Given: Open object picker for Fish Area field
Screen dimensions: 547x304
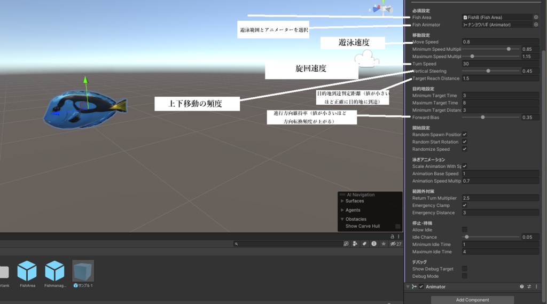Looking at the screenshot, I should tap(536, 17).
